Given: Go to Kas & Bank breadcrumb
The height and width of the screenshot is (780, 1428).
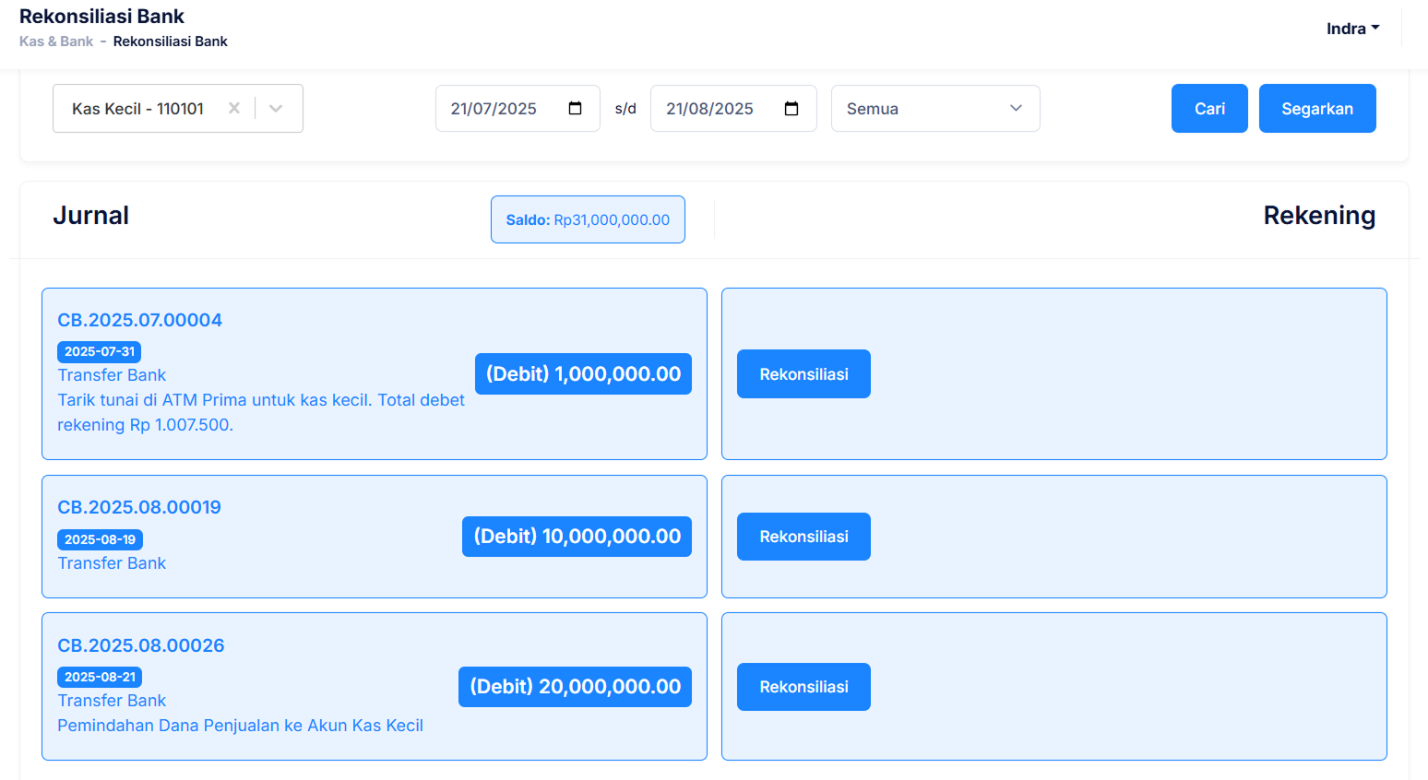Looking at the screenshot, I should pos(56,41).
